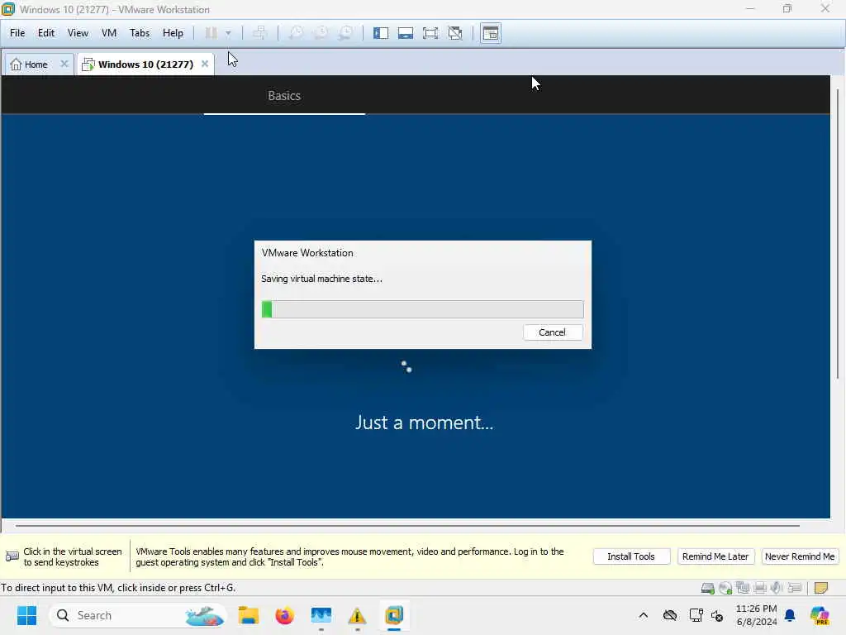Click the VMware Workstation taskbar icon
Screen dimensions: 846x635
click(394, 615)
